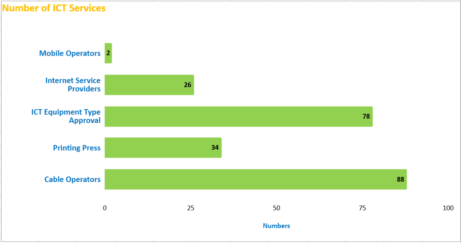Select the chart title 'Number of ICT Services'
The width and height of the screenshot is (461, 243).
(x=54, y=8)
